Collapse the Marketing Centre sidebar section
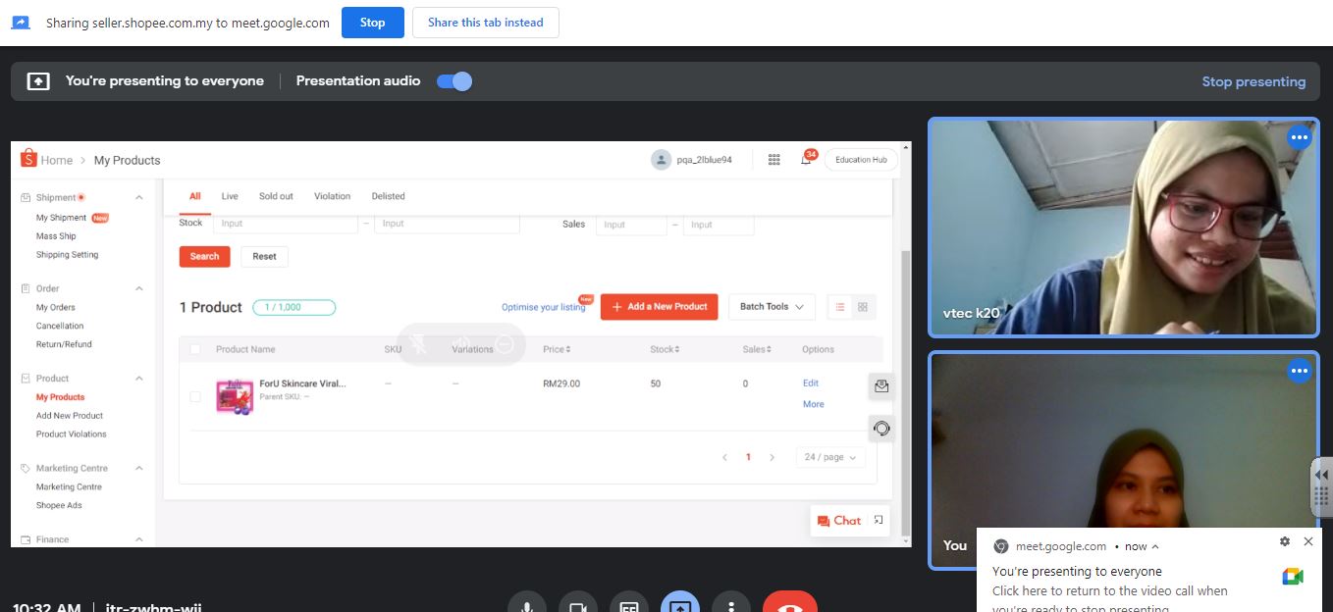Image resolution: width=1333 pixels, height=612 pixels. pyautogui.click(x=139, y=469)
